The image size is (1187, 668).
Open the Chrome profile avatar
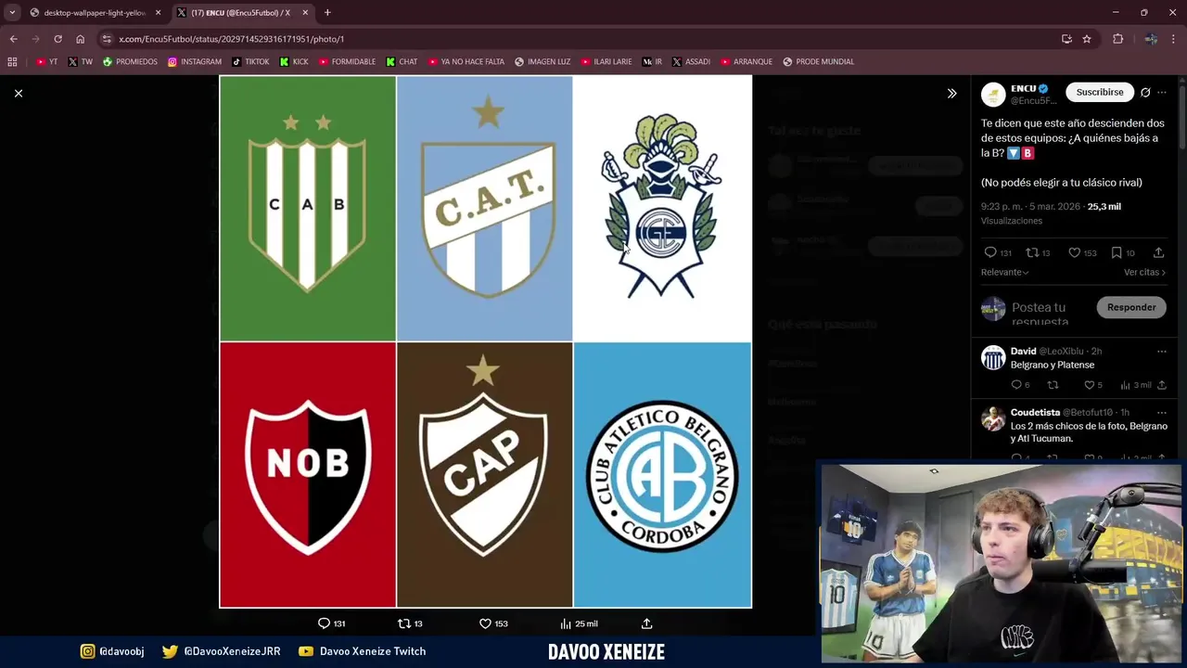coord(1151,39)
